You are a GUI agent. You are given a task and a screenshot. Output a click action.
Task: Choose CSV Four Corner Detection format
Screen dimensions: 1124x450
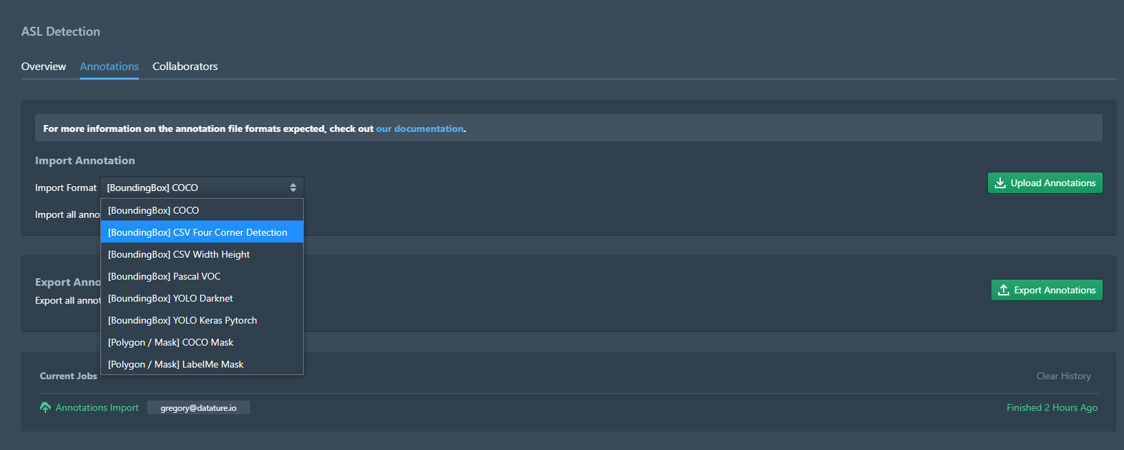coord(202,232)
